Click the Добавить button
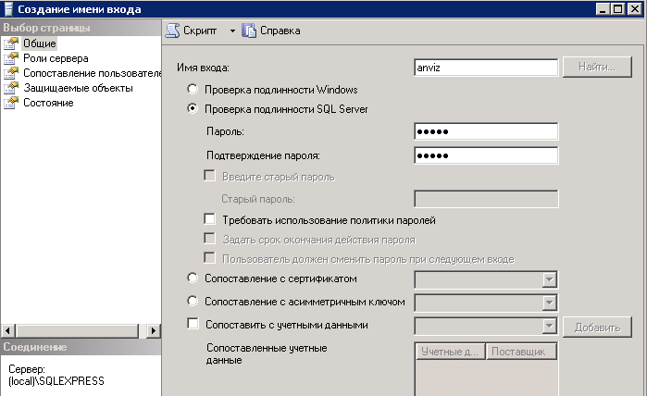The image size is (647, 396). tap(597, 328)
